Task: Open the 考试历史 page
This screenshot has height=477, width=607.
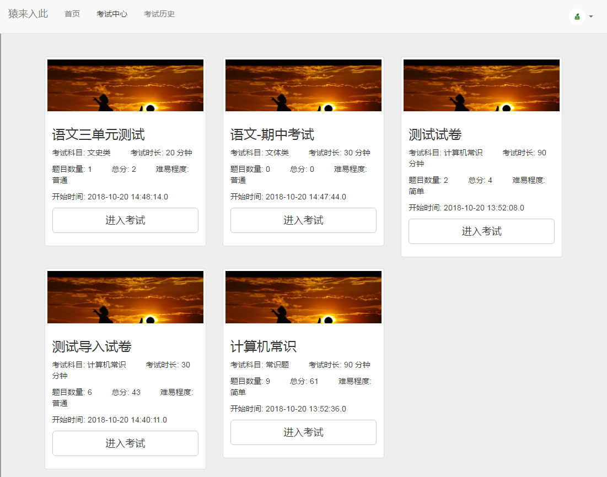Action: click(x=159, y=14)
